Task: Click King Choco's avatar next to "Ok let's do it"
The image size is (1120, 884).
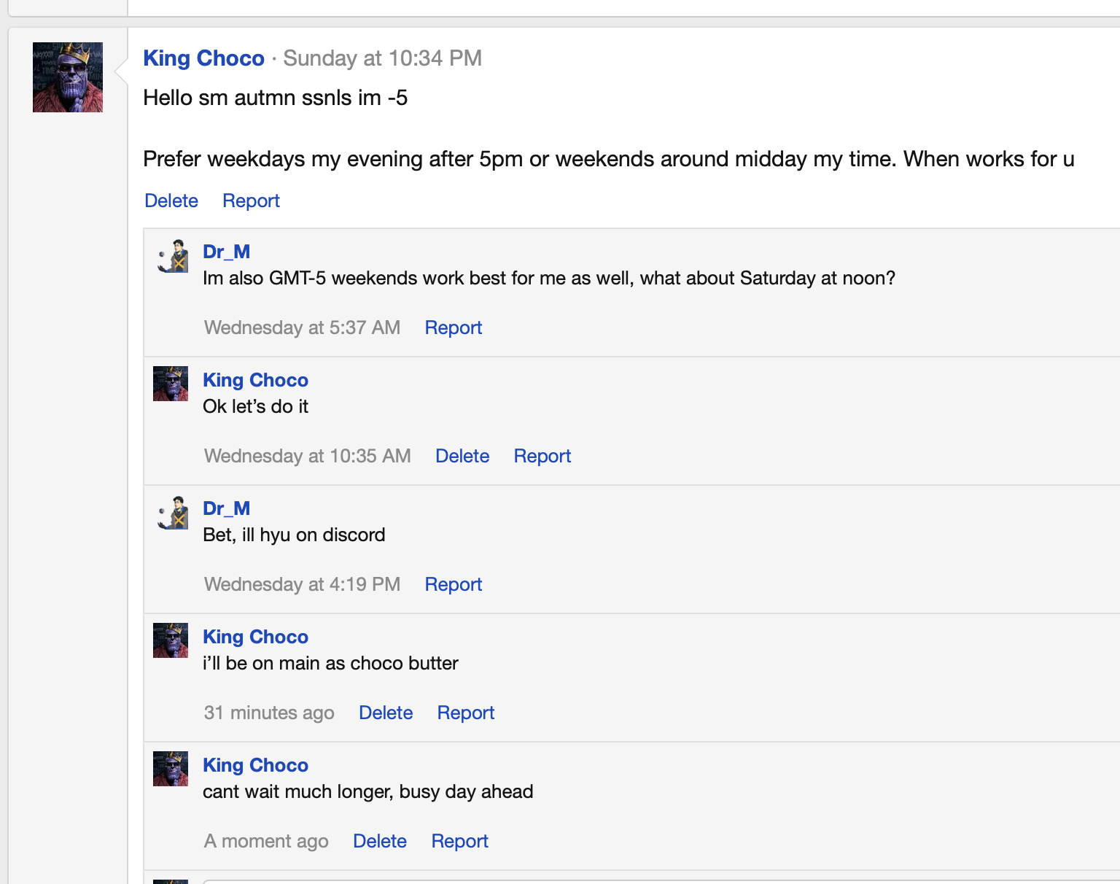Action: click(x=171, y=384)
